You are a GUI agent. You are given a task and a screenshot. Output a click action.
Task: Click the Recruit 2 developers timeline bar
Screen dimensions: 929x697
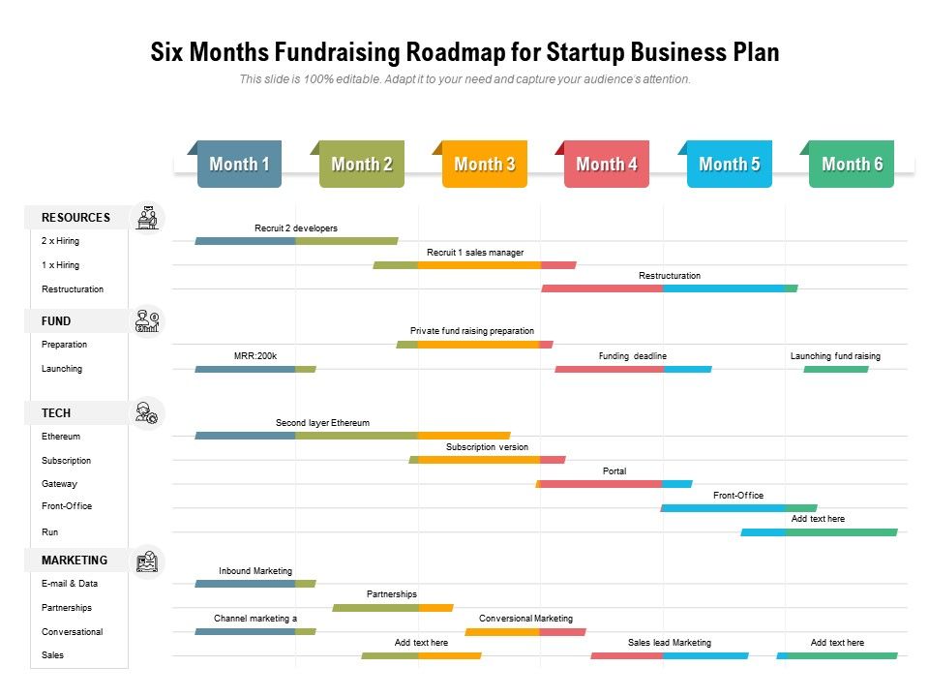[x=296, y=241]
